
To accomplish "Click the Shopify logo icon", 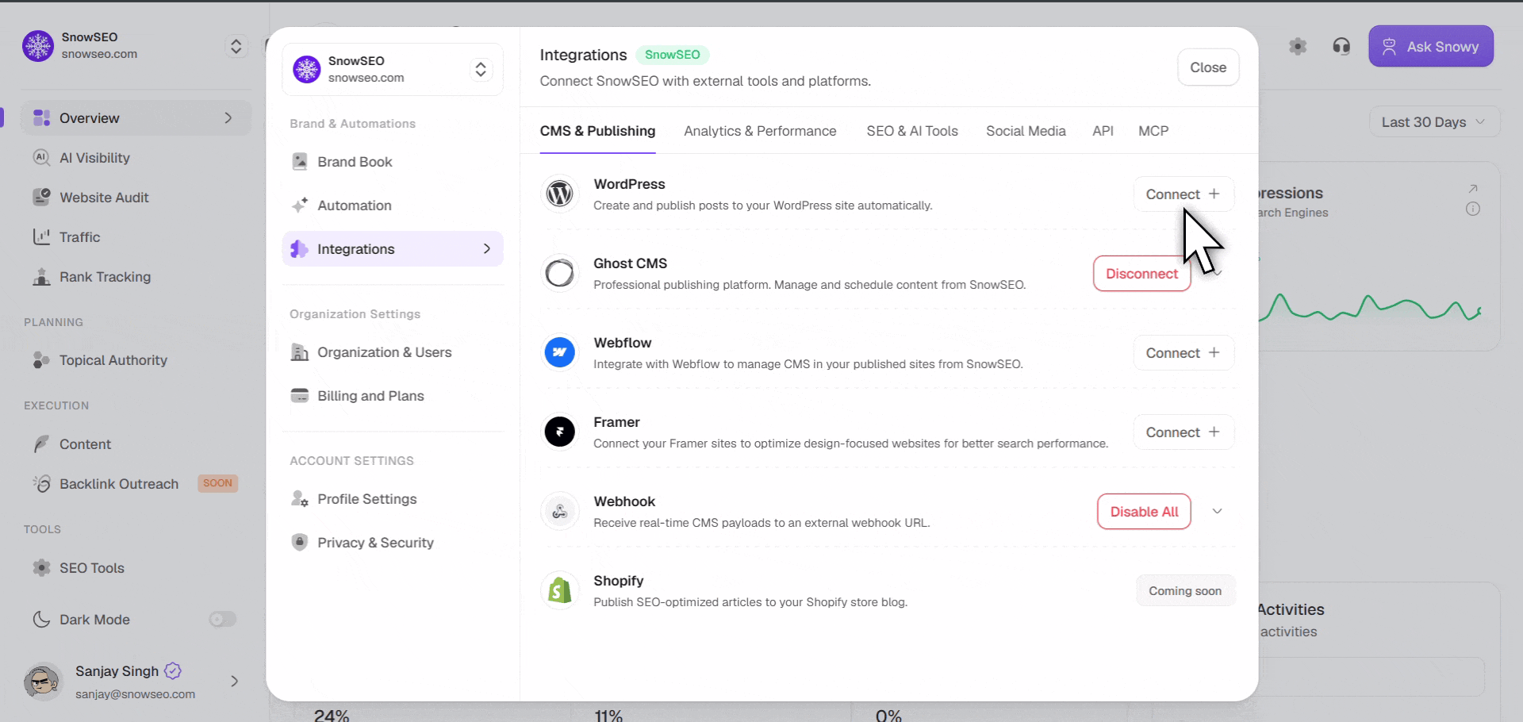I will 559,590.
